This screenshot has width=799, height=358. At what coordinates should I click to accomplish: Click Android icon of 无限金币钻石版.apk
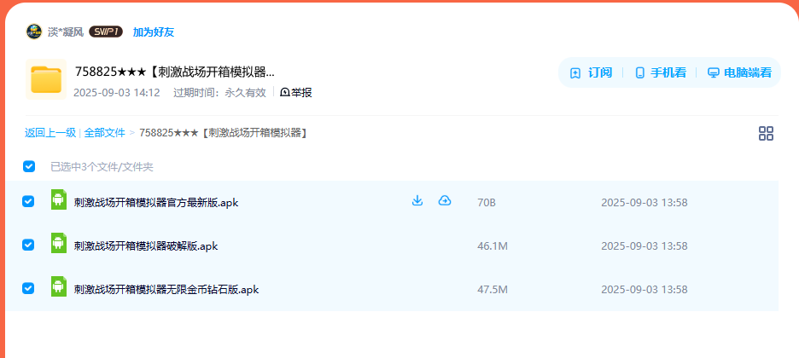(x=59, y=286)
